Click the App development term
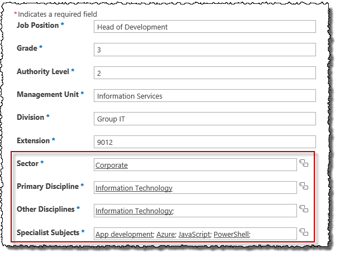 pyautogui.click(x=124, y=234)
